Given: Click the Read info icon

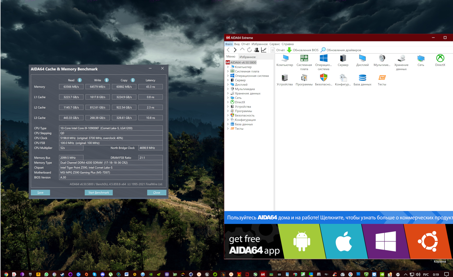Looking at the screenshot, I should click(80, 80).
